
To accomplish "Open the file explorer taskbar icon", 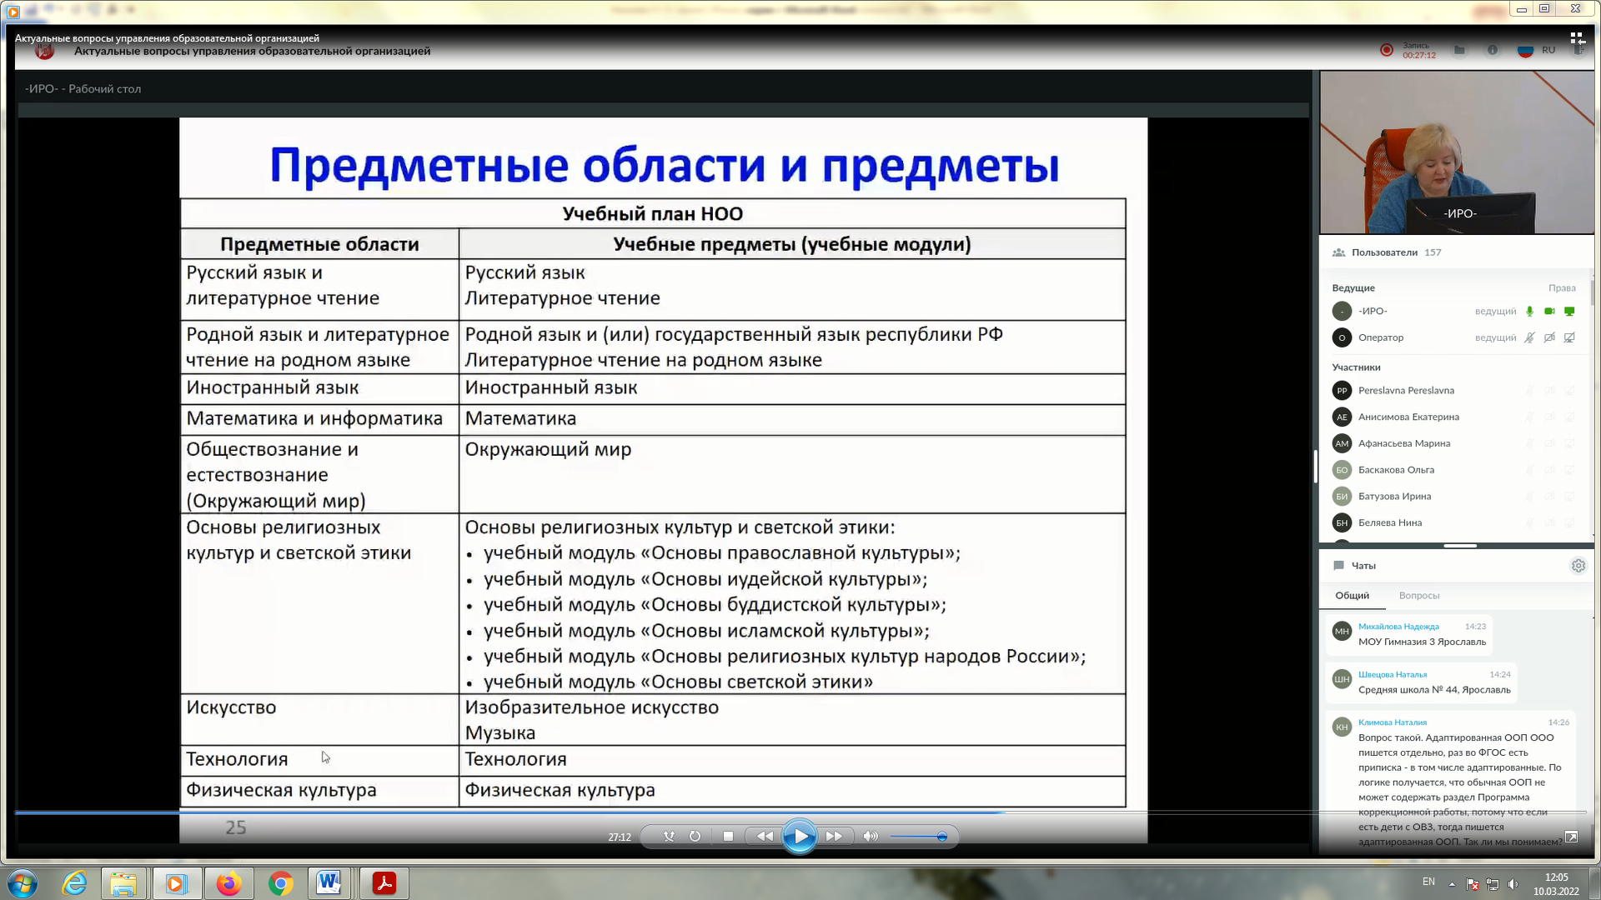I will pyautogui.click(x=123, y=883).
